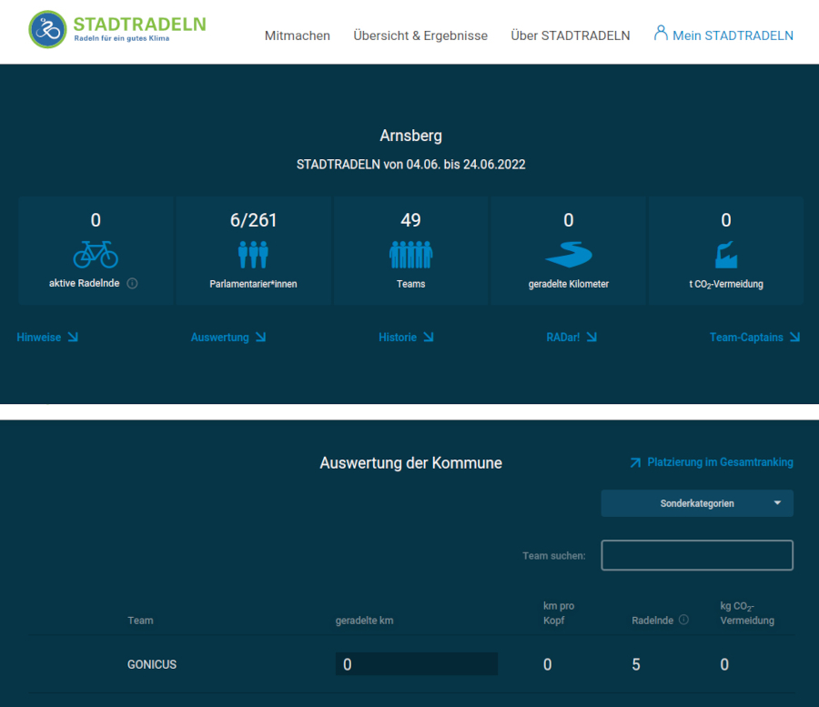Image resolution: width=819 pixels, height=707 pixels.
Task: Focus the Team suchen input field
Action: [697, 555]
